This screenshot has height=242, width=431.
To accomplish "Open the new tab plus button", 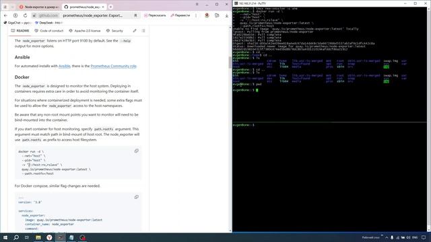I will coord(110,7).
